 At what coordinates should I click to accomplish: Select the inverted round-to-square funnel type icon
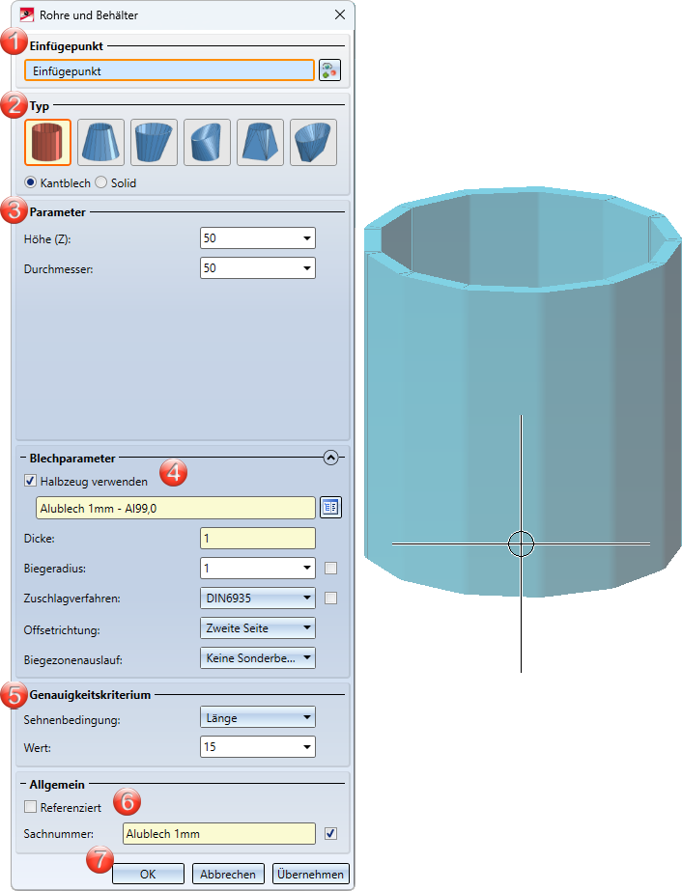(313, 142)
